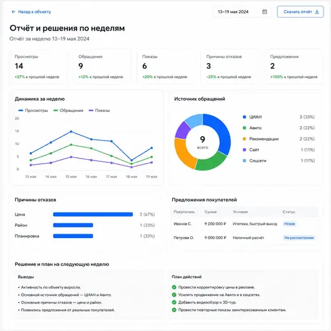Click the donut center total '9 всего'
331x331 pixels.
pyautogui.click(x=202, y=142)
